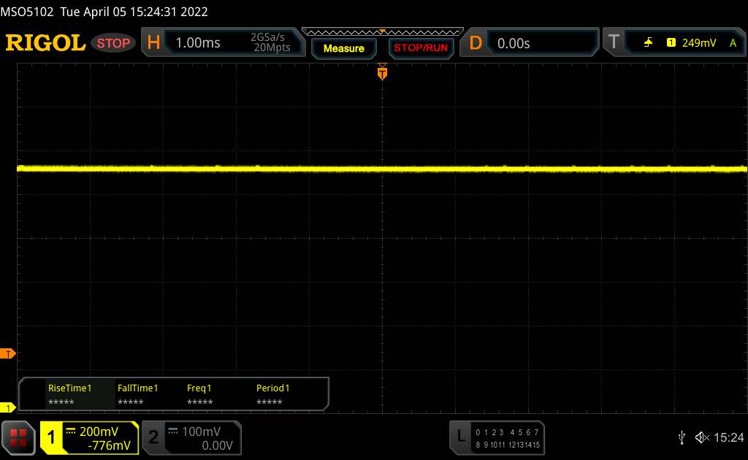748x460 pixels.
Task: Click the 2GSa/s sample rate readout
Action: [267, 37]
